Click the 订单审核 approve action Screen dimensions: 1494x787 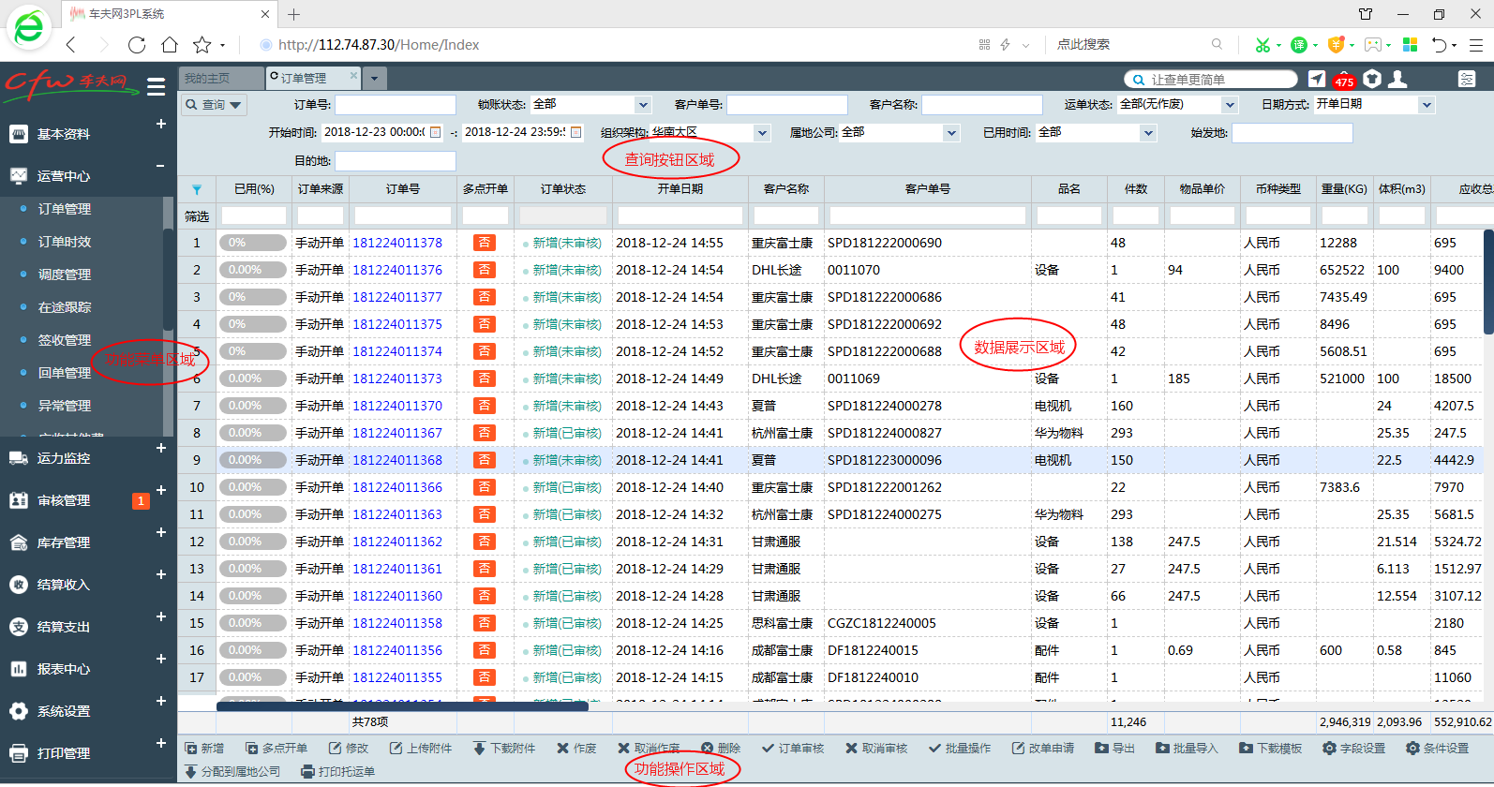(793, 749)
